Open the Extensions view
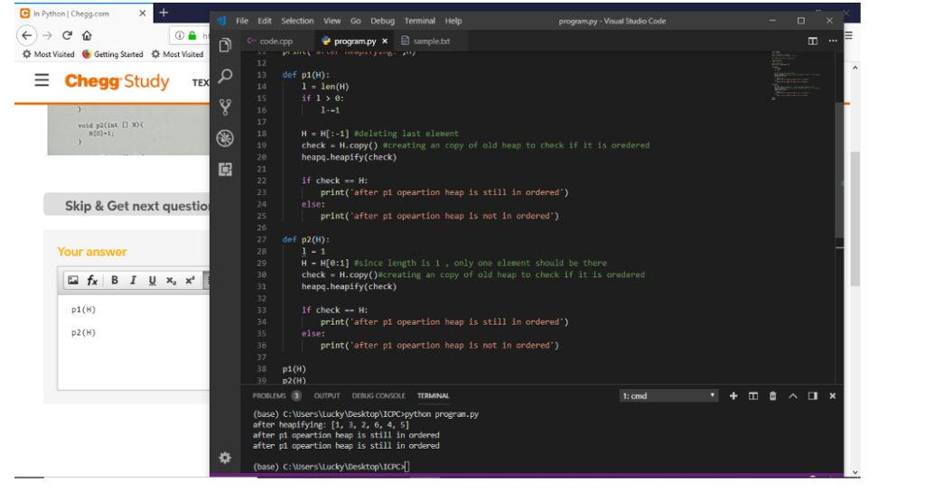The width and height of the screenshot is (925, 501). point(225,170)
